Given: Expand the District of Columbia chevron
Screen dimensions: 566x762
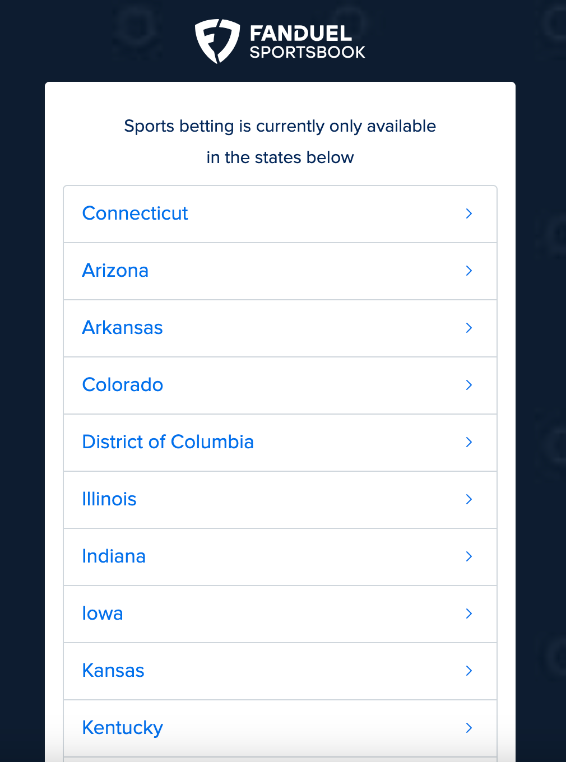Looking at the screenshot, I should click(469, 442).
